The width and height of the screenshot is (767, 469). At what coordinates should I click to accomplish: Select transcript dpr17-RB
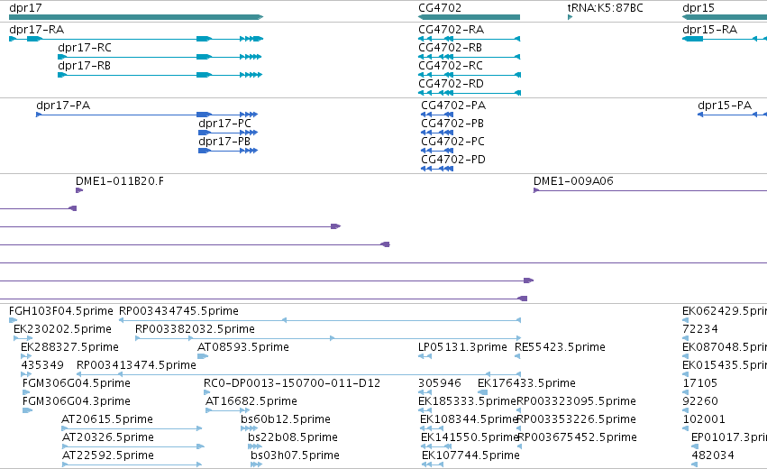[x=160, y=75]
